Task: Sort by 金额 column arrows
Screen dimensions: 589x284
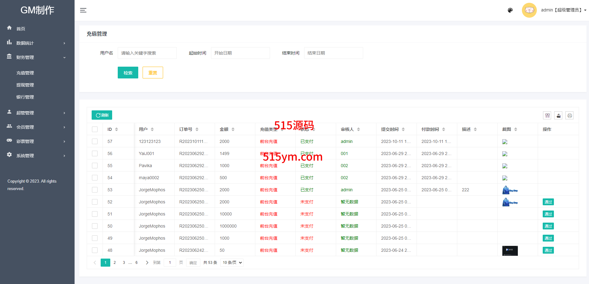Action: (233, 129)
